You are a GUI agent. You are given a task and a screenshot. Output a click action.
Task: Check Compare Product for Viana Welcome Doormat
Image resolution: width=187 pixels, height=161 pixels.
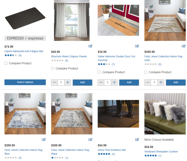pyautogui.click(x=99, y=72)
